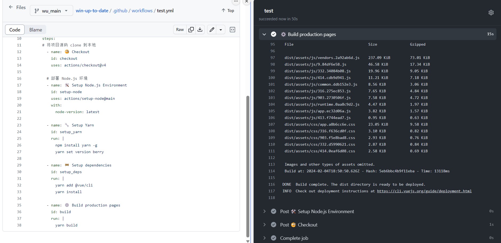Viewport: 501px width, 243px height.
Task: Open more edit options dropdown
Action: (x=221, y=30)
